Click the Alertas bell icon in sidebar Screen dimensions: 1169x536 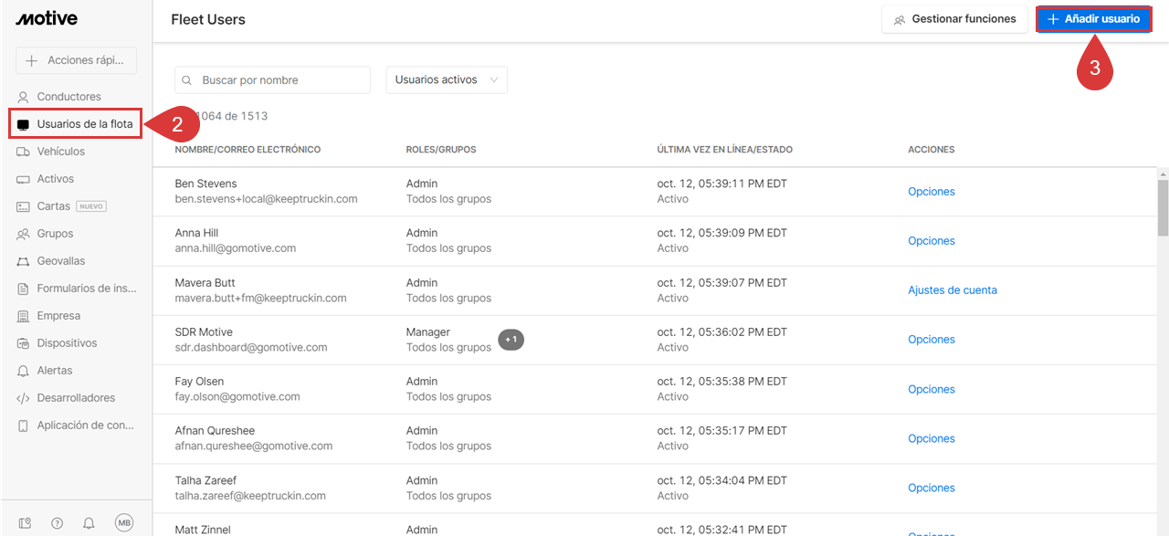point(24,371)
